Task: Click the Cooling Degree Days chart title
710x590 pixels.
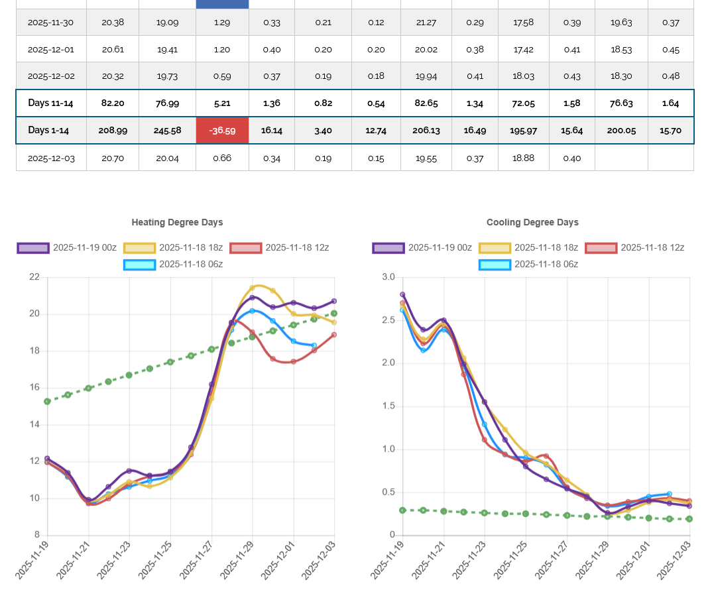Action: (532, 223)
